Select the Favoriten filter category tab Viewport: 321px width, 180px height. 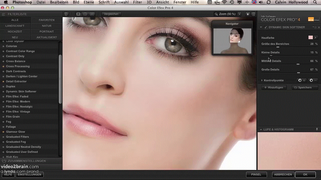[47, 20]
